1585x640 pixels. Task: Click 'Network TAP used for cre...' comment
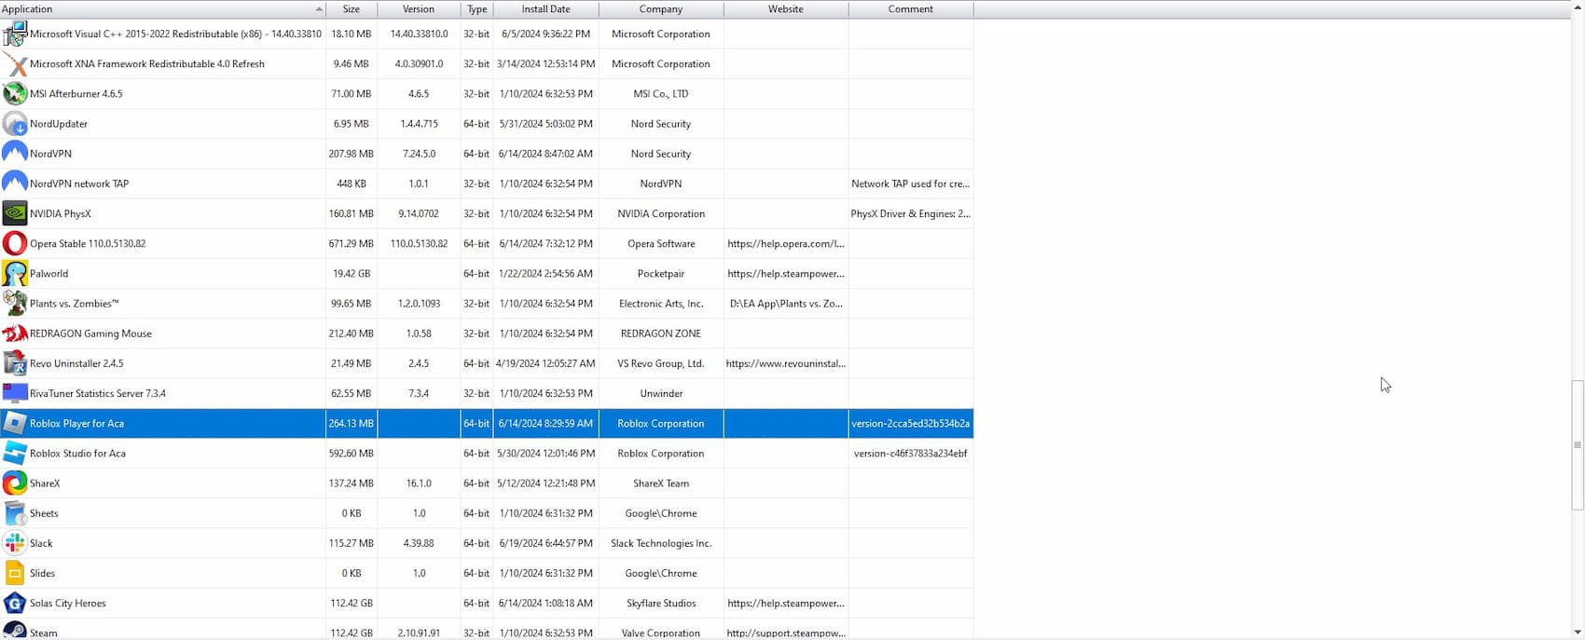tap(911, 184)
